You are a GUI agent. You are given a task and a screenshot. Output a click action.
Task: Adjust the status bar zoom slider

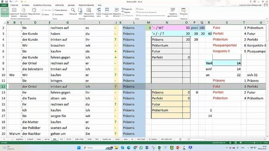click(x=254, y=143)
